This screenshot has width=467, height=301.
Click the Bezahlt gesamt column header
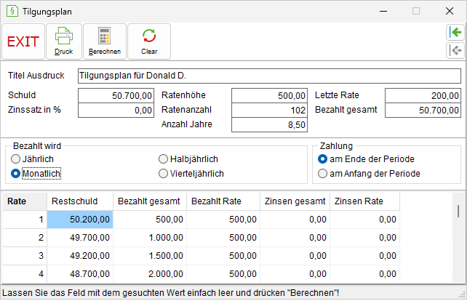(x=150, y=201)
